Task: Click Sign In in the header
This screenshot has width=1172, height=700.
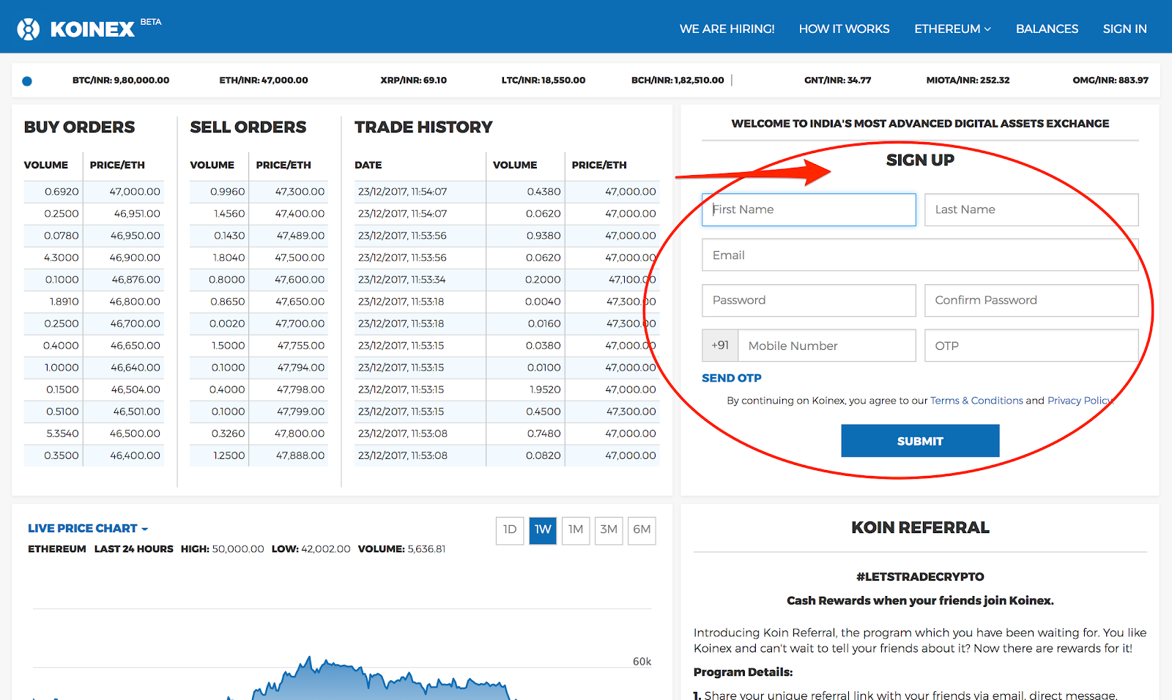Action: [x=1124, y=29]
